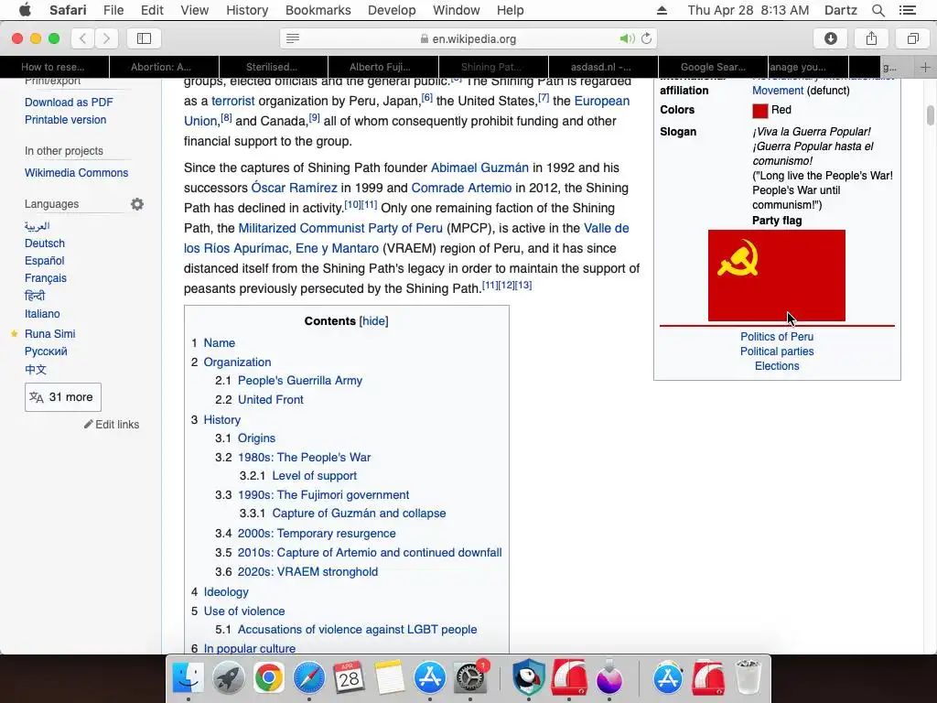Open System Preferences with badge in Dock
This screenshot has width=937, height=703.
click(471, 677)
